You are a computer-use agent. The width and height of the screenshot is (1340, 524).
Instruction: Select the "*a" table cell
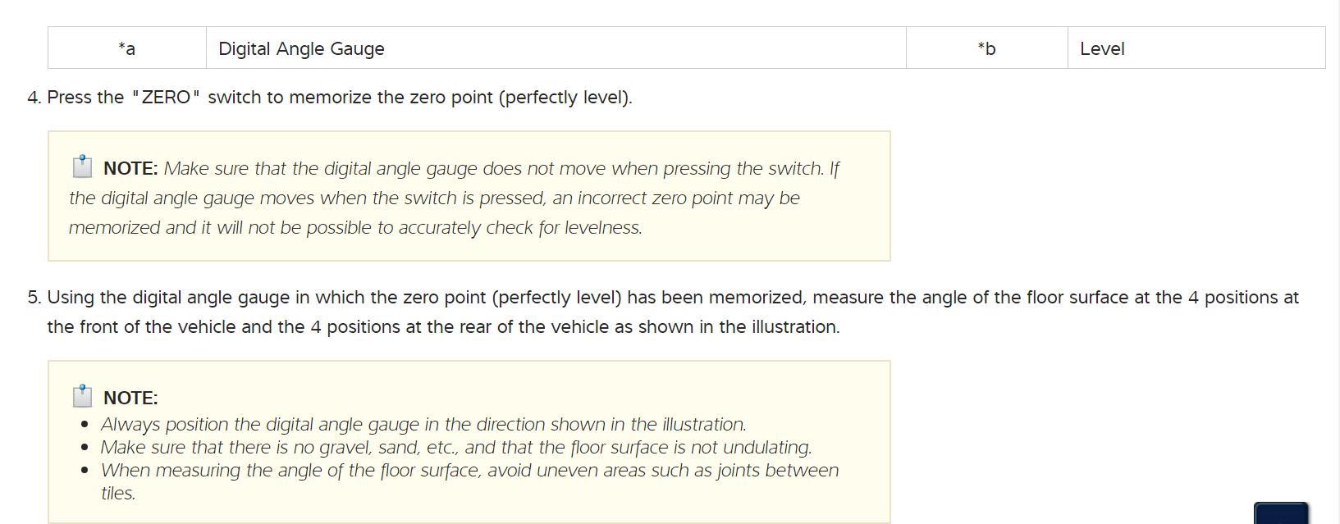click(126, 48)
